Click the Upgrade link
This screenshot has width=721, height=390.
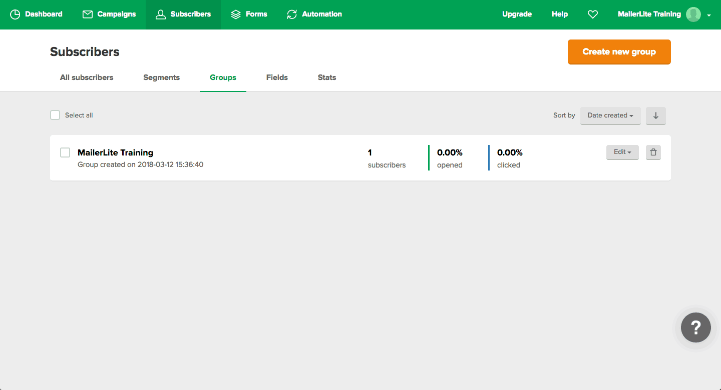(x=517, y=14)
